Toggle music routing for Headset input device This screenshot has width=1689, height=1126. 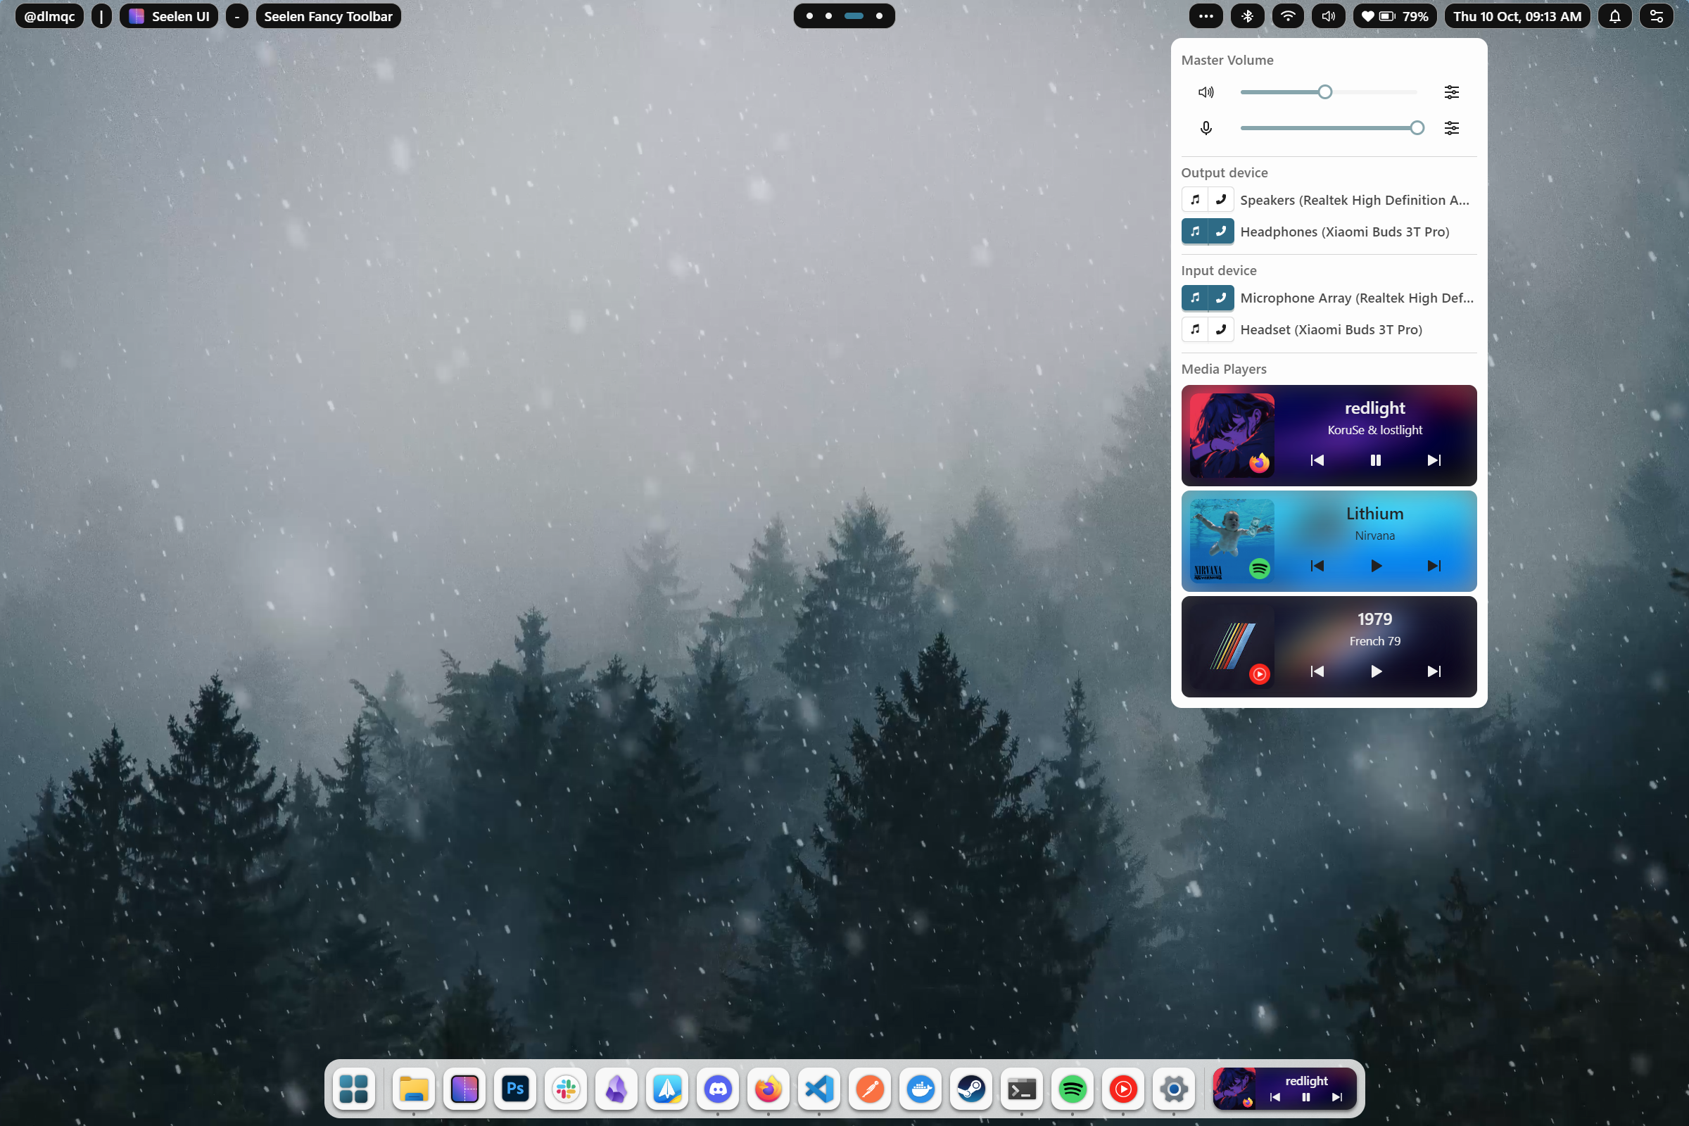pyautogui.click(x=1194, y=329)
